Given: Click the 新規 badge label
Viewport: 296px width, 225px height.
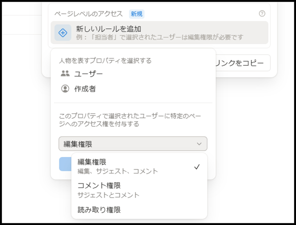Looking at the screenshot, I should (x=136, y=14).
